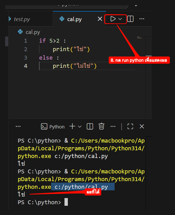Click the cal.py breadcrumb above the code
Image resolution: width=175 pixels, height=215 pixels.
[33, 32]
